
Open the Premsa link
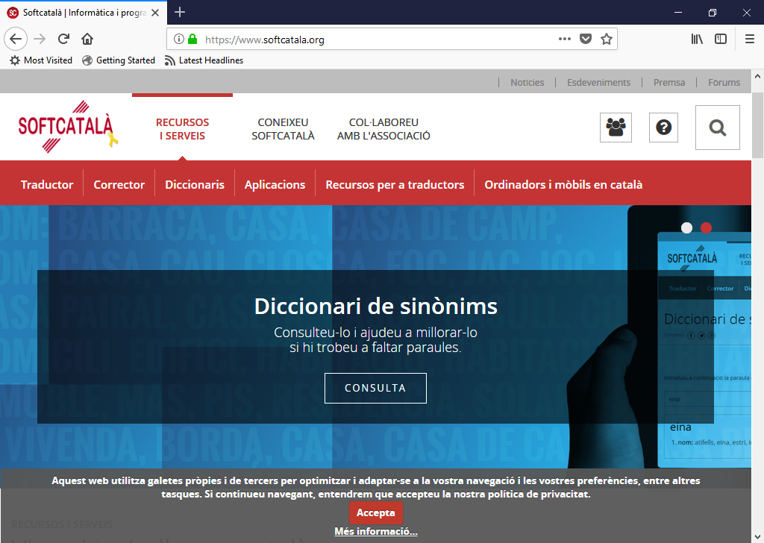(669, 82)
